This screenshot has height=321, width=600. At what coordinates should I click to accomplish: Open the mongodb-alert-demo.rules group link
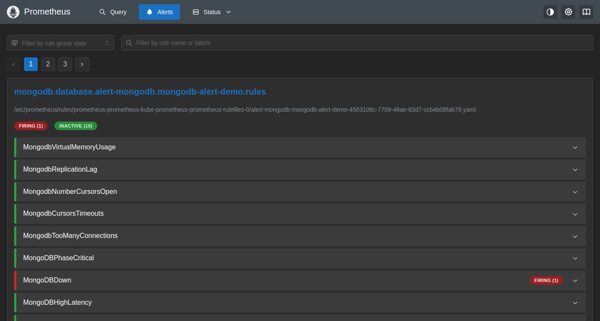pos(140,92)
